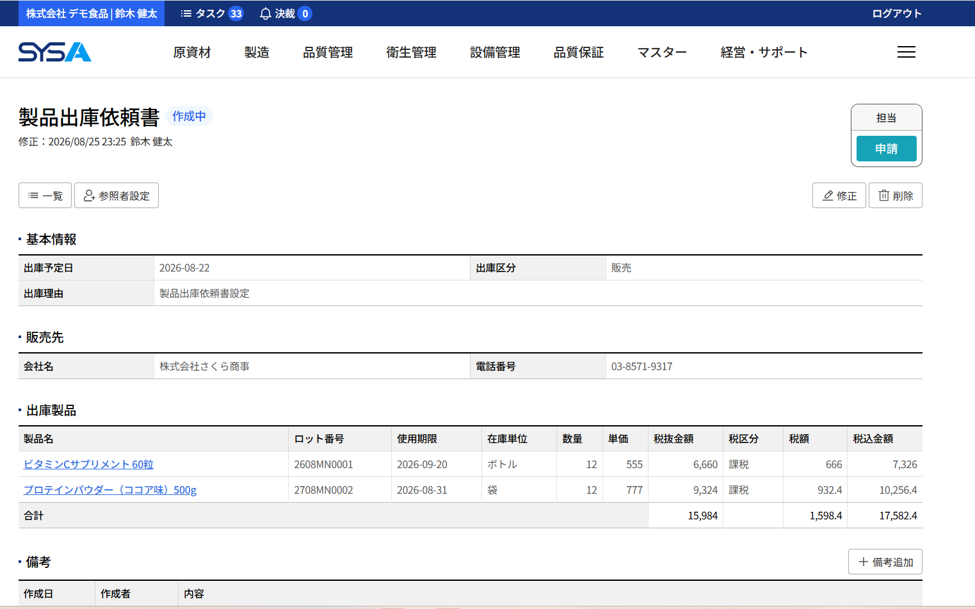Open the マスター menu
Image resolution: width=975 pixels, height=609 pixels.
coord(662,53)
